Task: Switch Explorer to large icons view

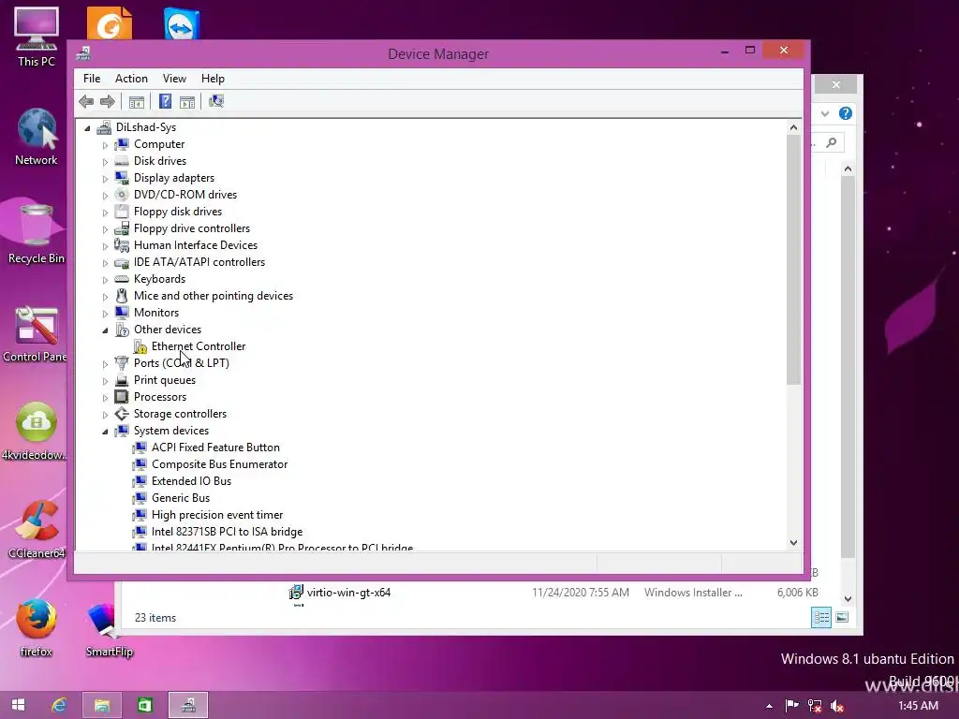Action: (842, 618)
